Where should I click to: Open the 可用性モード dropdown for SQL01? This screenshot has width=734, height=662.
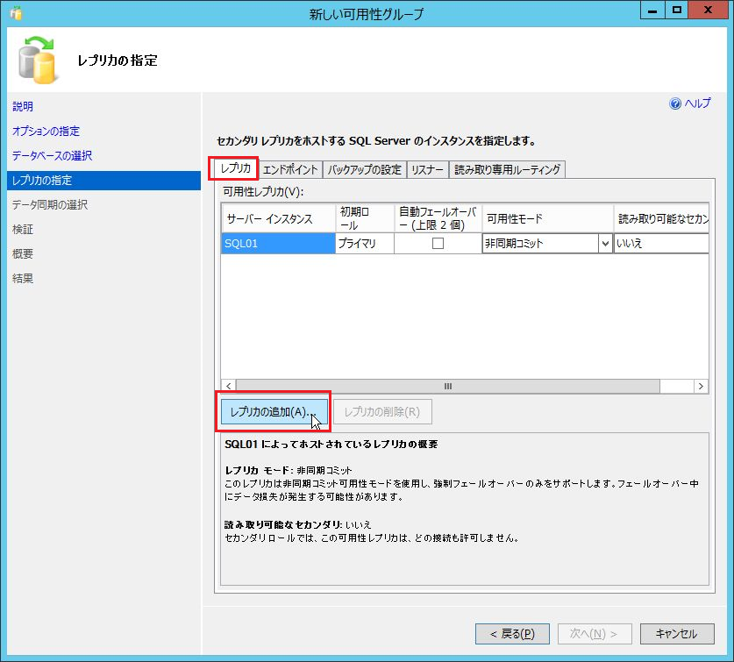coord(604,244)
